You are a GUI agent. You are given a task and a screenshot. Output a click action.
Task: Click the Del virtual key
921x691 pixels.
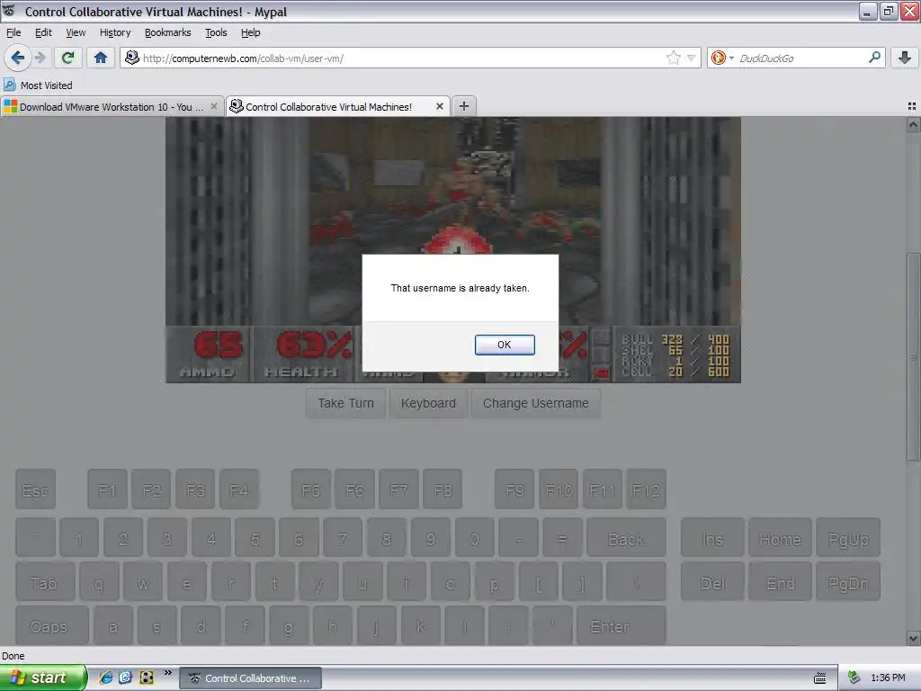[x=712, y=582]
